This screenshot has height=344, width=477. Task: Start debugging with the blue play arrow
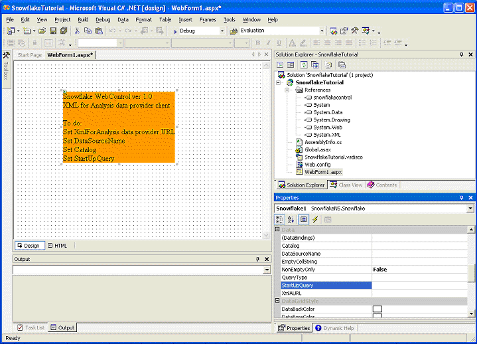(175, 31)
